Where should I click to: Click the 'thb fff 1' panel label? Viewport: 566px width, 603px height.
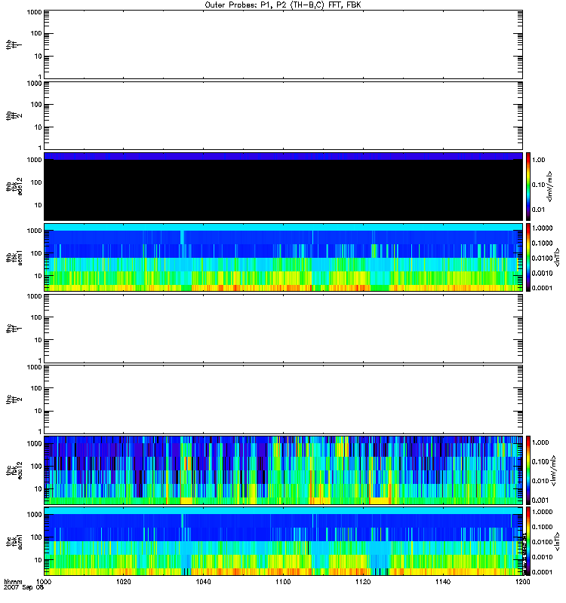pos(14,44)
